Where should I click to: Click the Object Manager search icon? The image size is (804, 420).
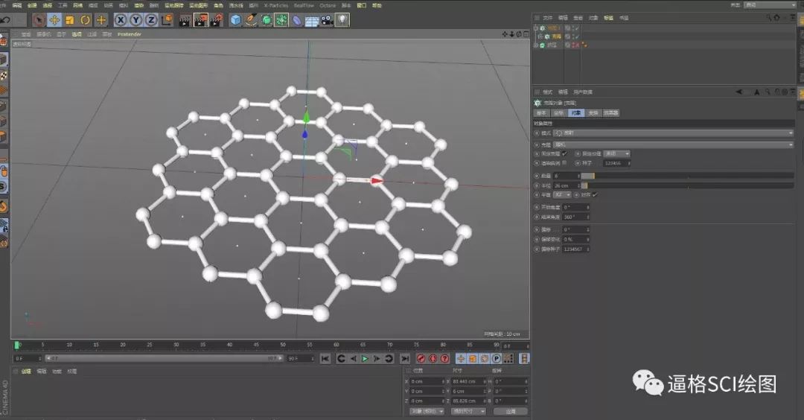coord(768,17)
